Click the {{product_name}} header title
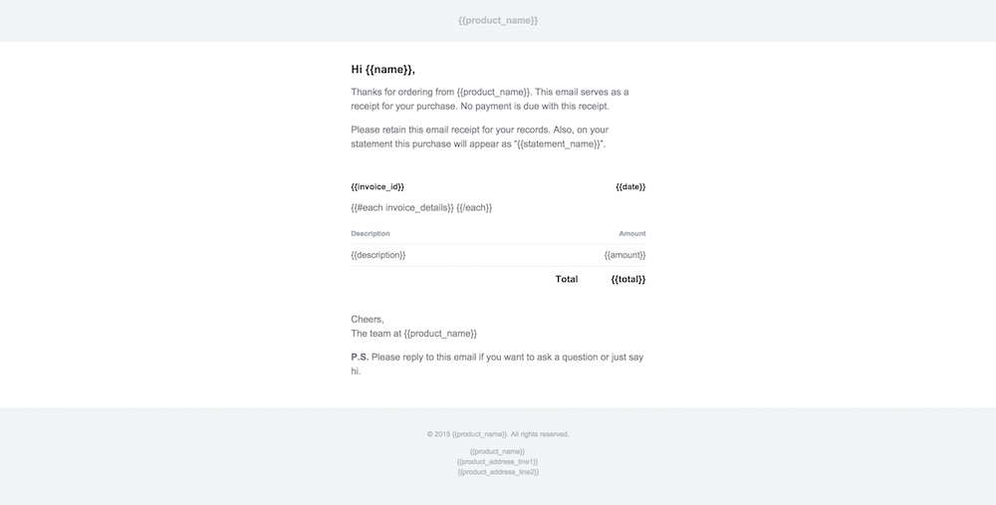This screenshot has width=996, height=505. pos(498,20)
